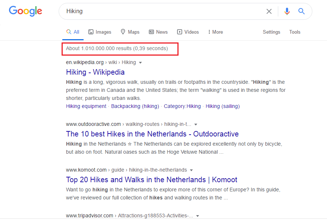This screenshot has width=327, height=221.
Task: Open the Videos tab
Action: pos(188,32)
